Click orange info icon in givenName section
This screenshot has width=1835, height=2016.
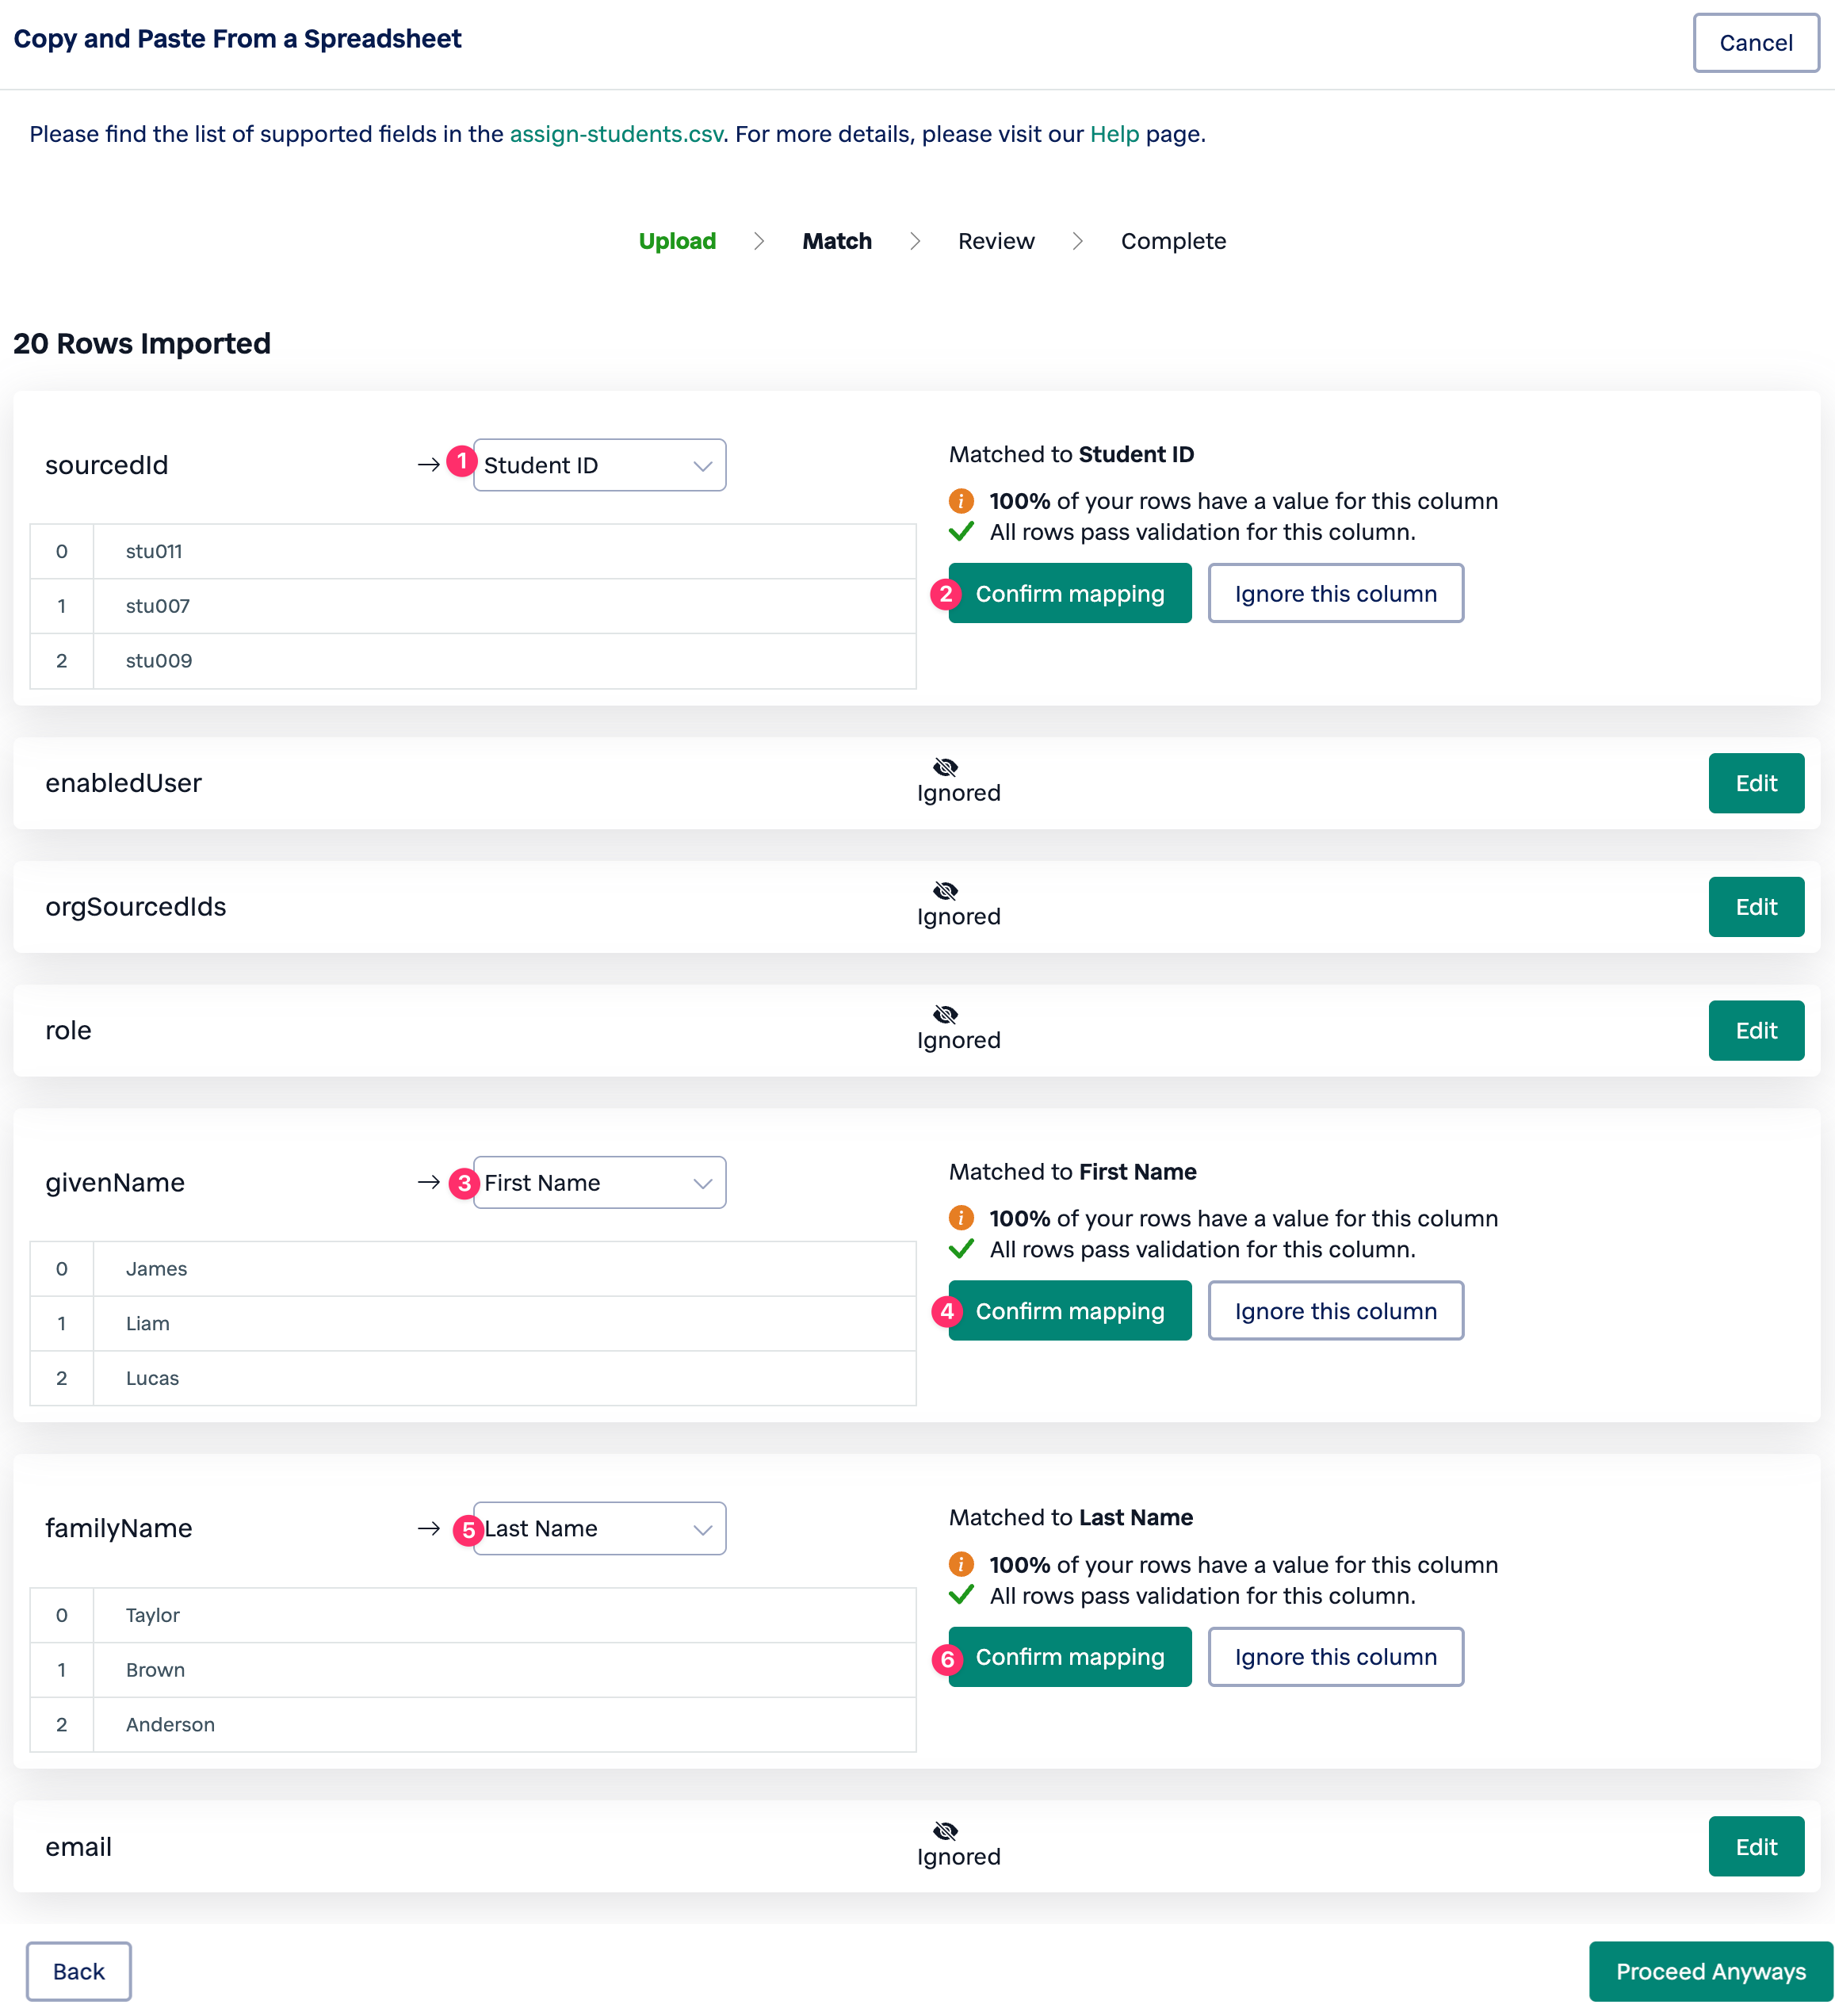tap(961, 1218)
